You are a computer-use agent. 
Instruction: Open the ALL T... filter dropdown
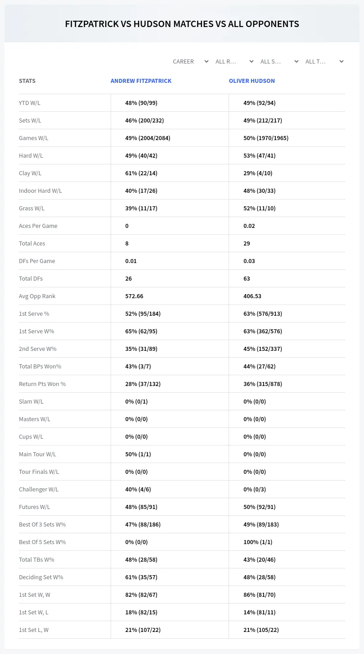[x=324, y=61]
